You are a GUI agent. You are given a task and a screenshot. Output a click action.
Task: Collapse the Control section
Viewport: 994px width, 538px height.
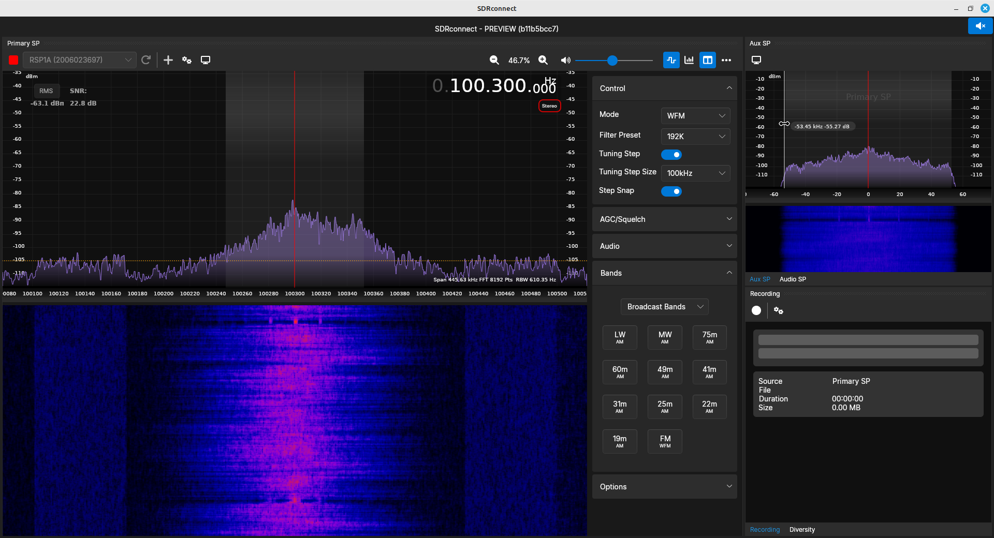(665, 88)
